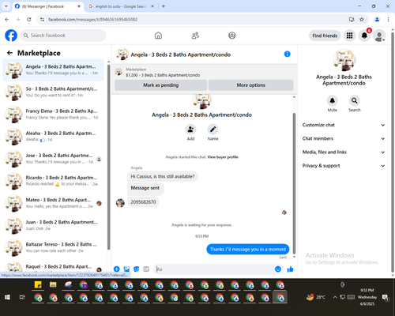Open Chrome profile icon
Viewport: 395px width, 316px height.
pyautogui.click(x=377, y=19)
